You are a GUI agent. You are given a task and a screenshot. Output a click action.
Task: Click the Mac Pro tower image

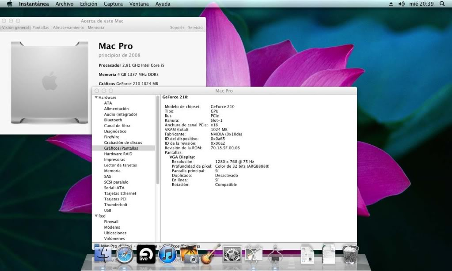tap(49, 83)
